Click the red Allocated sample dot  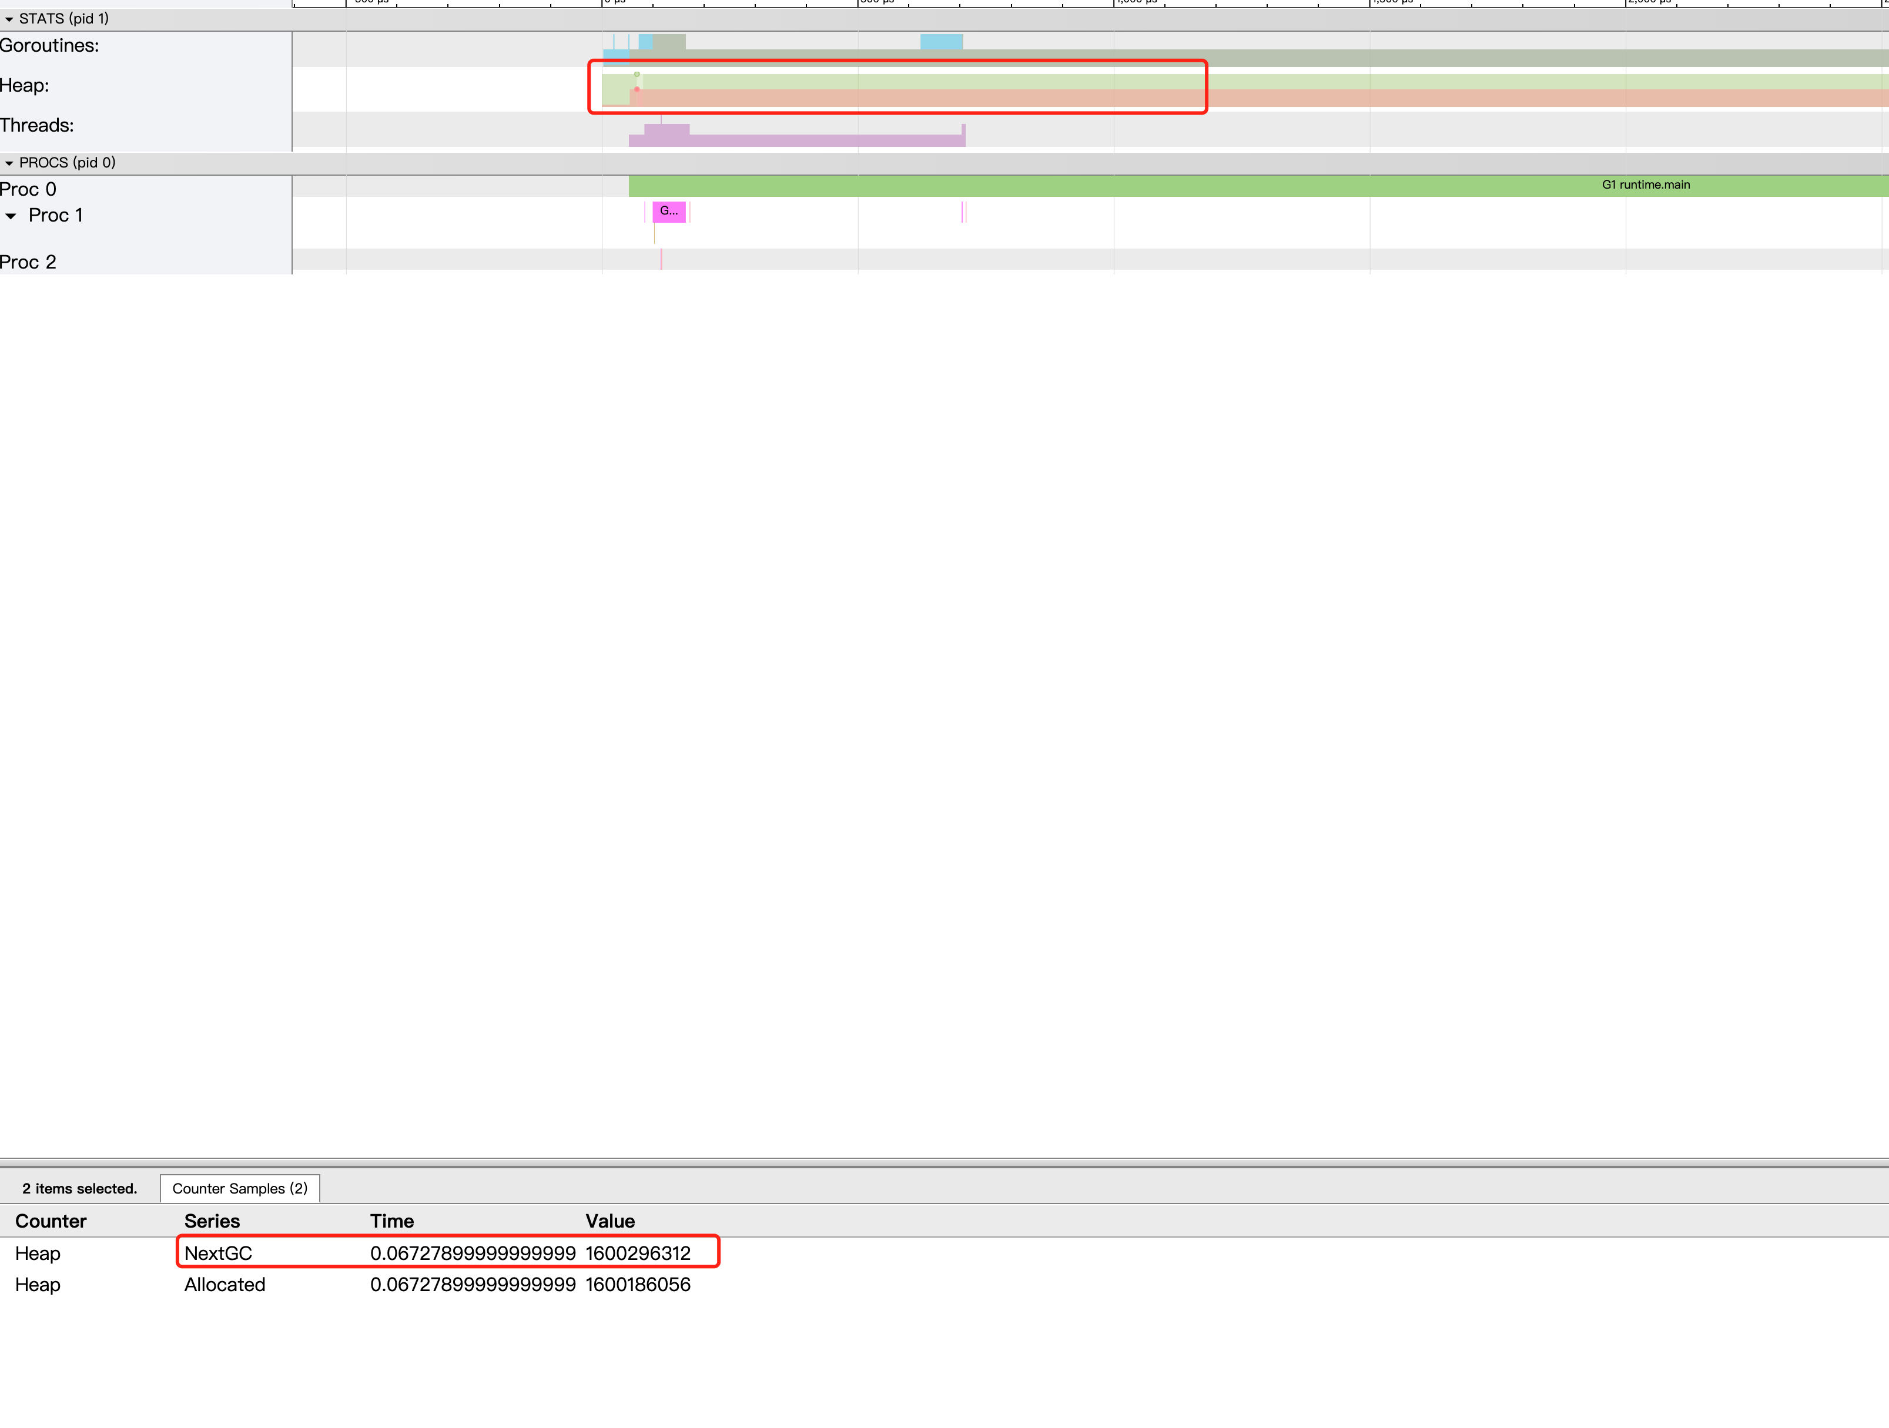pyautogui.click(x=637, y=89)
